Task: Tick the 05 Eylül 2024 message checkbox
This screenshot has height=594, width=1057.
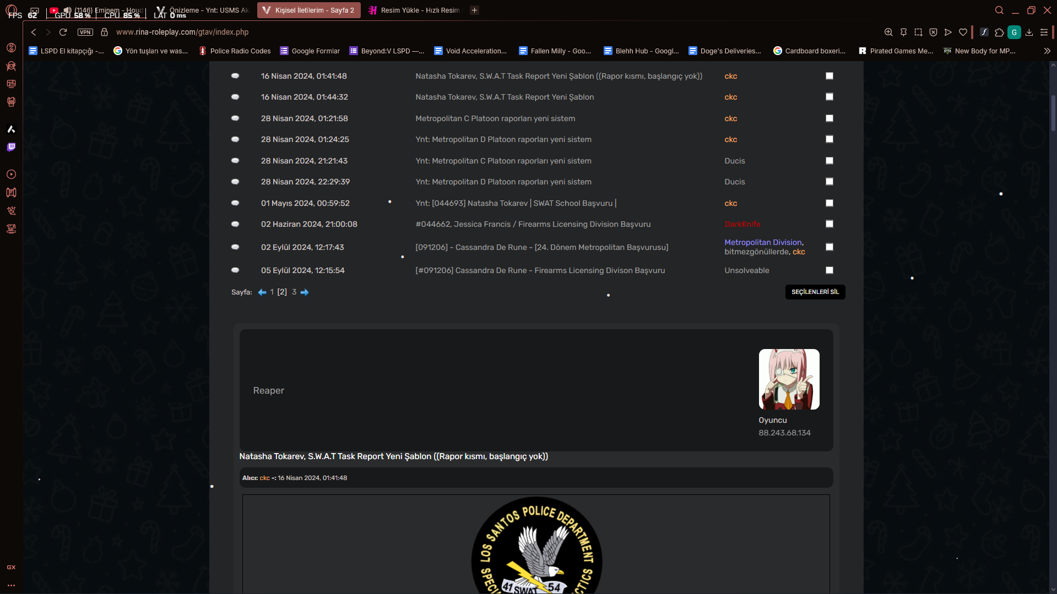Action: pyautogui.click(x=830, y=270)
